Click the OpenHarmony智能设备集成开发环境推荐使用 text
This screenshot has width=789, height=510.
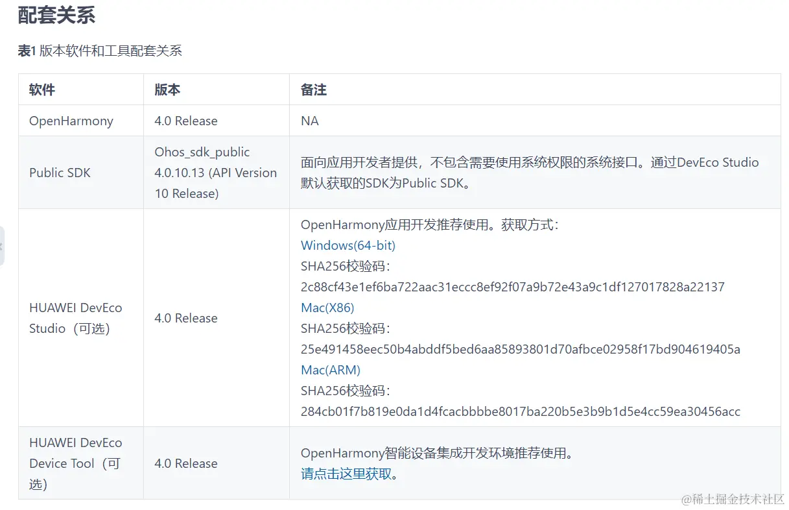point(438,453)
